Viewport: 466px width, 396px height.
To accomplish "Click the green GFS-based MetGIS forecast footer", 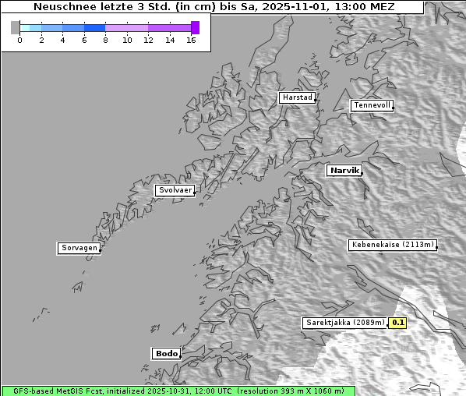I will (x=178, y=391).
